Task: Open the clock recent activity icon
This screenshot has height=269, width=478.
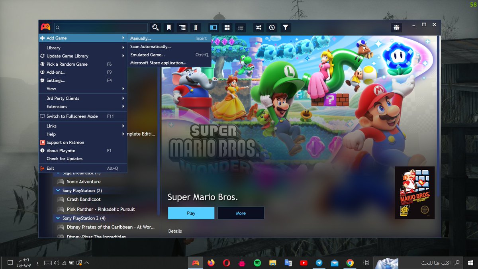Action: 272,27
